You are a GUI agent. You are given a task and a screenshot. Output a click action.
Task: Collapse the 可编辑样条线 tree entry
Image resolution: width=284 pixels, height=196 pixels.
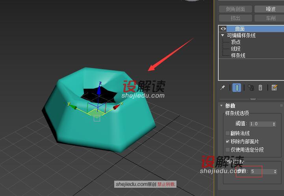click(x=223, y=35)
